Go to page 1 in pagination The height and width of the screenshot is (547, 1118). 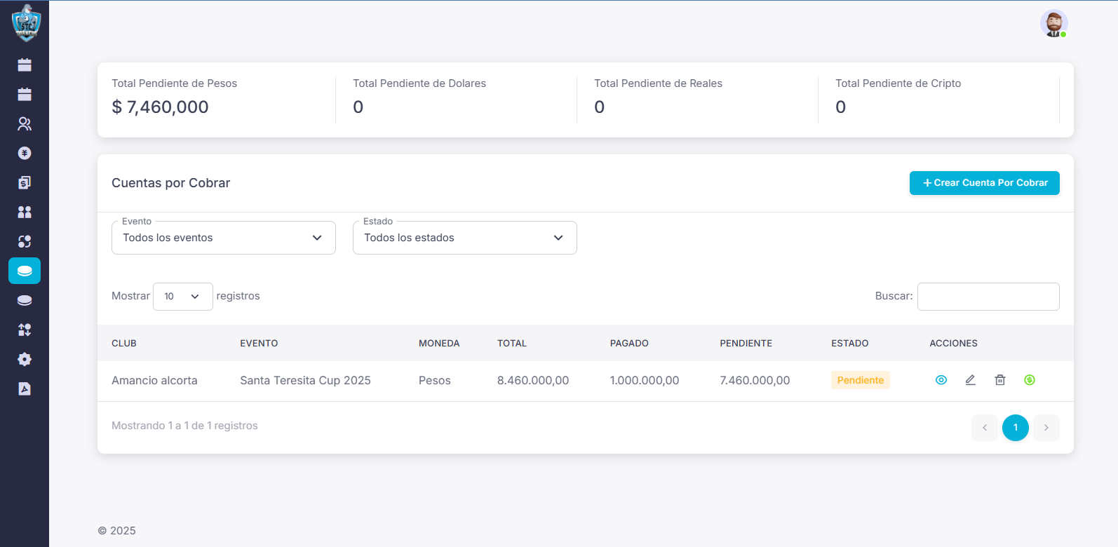coord(1015,428)
